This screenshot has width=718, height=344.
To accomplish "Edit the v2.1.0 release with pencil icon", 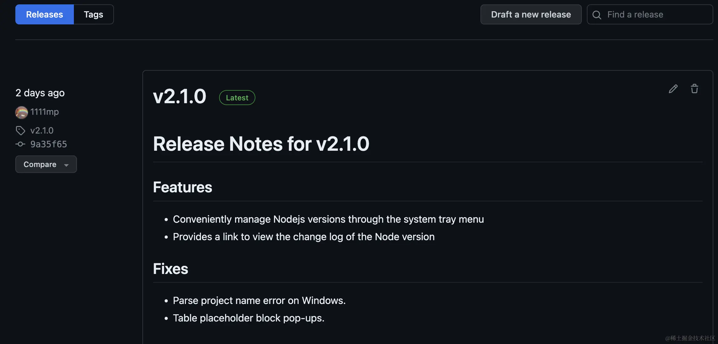I will (x=673, y=89).
